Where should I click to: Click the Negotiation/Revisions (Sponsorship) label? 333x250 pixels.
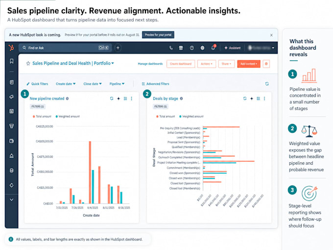tap(179, 152)
